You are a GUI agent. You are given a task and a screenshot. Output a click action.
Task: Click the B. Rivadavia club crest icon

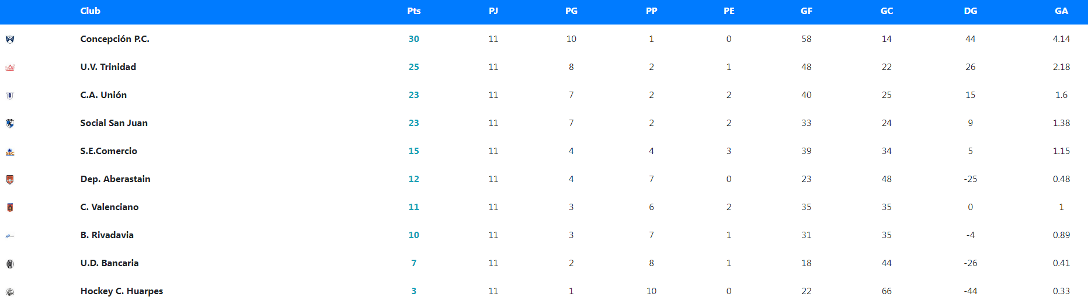10,236
